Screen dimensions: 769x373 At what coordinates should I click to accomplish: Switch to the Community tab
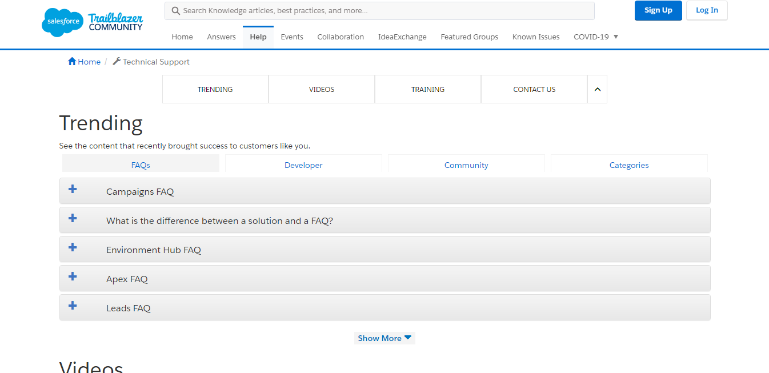coord(466,165)
